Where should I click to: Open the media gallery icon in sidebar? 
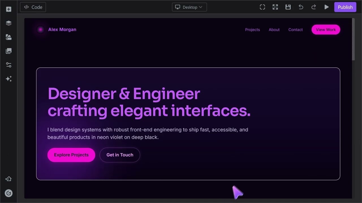coord(8,51)
